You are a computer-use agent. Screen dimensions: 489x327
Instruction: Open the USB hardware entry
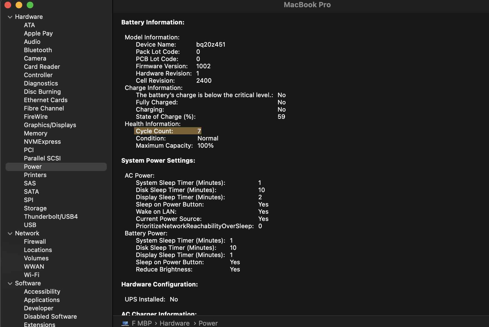point(30,225)
